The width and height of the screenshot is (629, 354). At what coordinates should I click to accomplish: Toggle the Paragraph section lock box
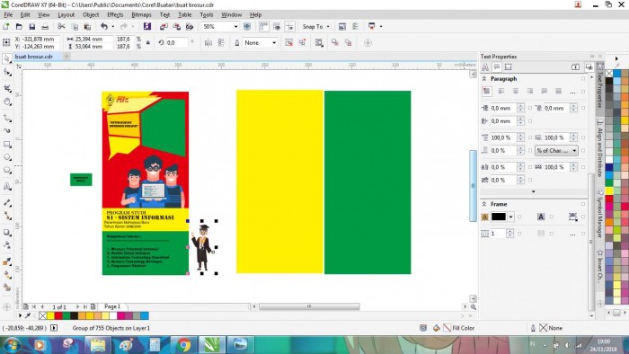pyautogui.click(x=583, y=79)
